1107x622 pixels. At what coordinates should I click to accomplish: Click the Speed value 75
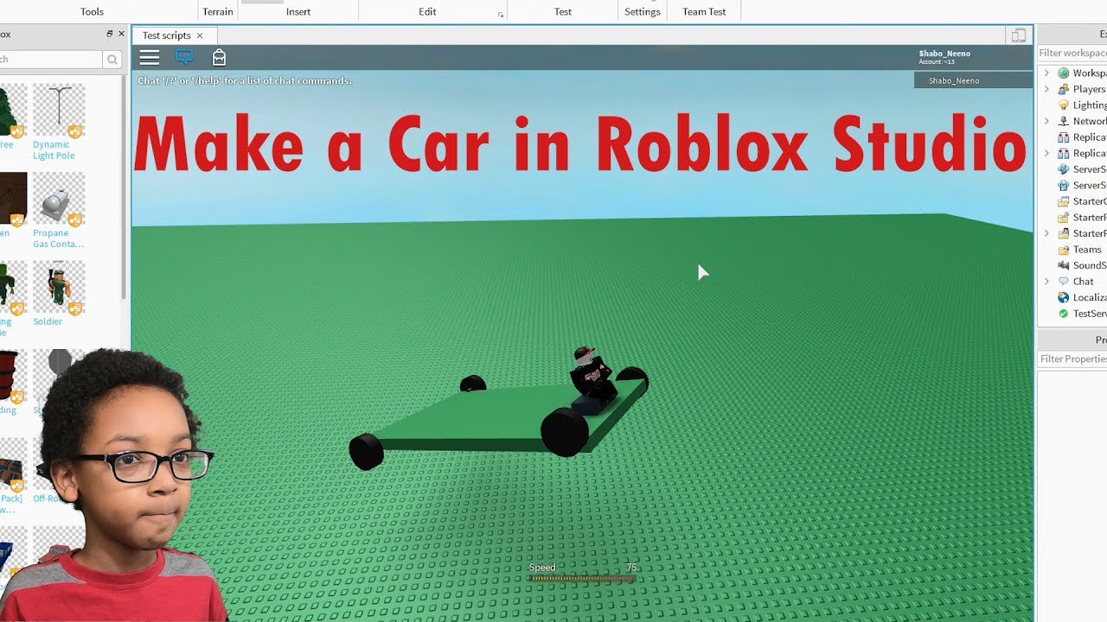(x=631, y=568)
